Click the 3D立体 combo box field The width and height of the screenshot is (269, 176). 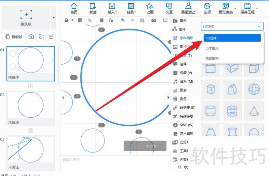click(x=232, y=26)
